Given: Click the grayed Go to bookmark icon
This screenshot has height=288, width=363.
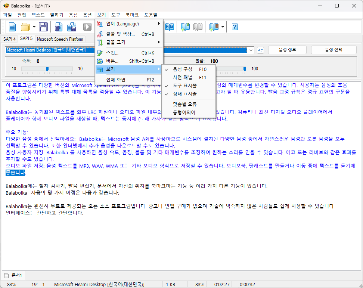Looking at the screenshot, I should 198,27.
